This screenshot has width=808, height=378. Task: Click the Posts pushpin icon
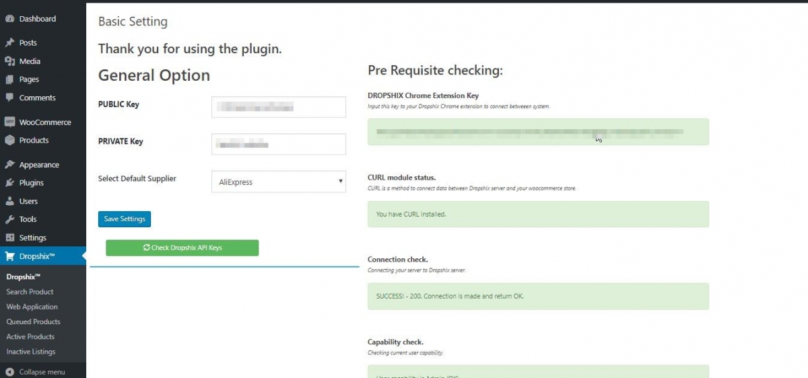pyautogui.click(x=9, y=43)
